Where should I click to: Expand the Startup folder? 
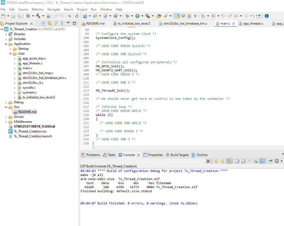tap(11, 49)
